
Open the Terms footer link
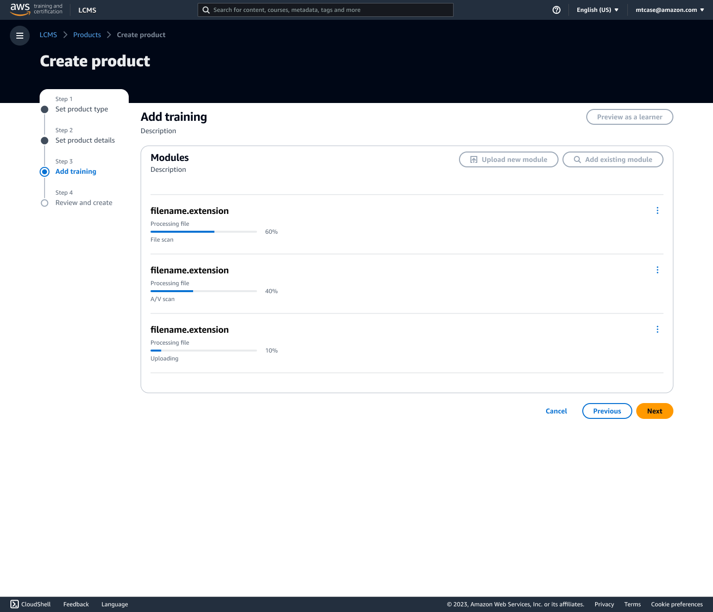click(632, 604)
